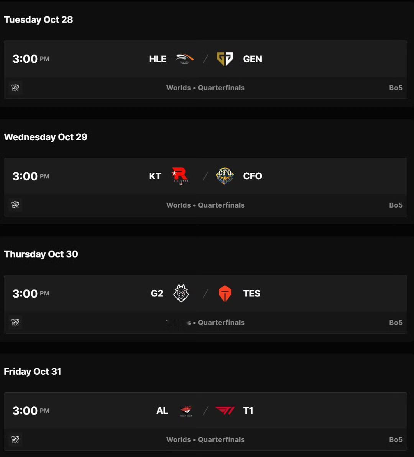The height and width of the screenshot is (457, 414).
Task: Click the orange Top Esports logo
Action: [x=225, y=293]
